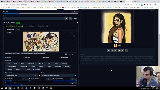The image size is (160, 90).
Task: Open webcam icon below ControlNet image
Action: point(69,54)
